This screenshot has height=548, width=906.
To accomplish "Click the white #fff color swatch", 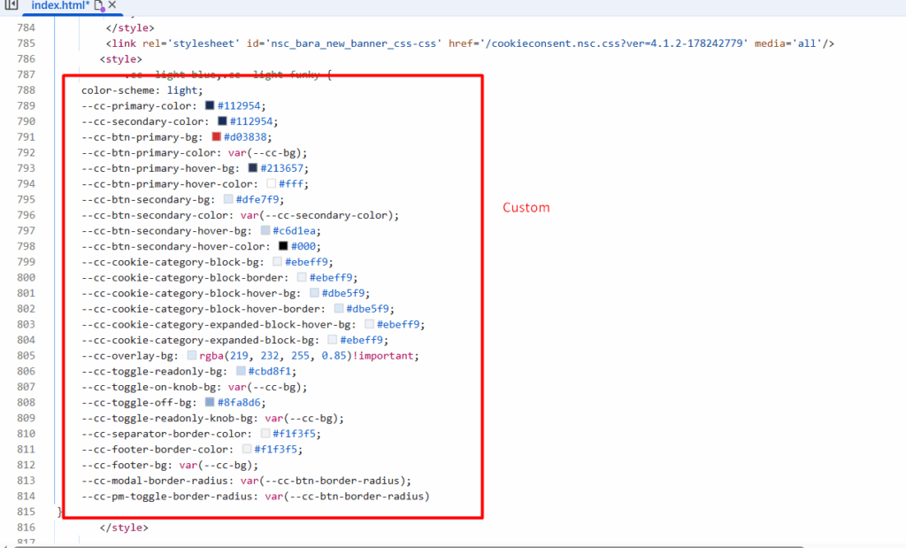I will [272, 184].
